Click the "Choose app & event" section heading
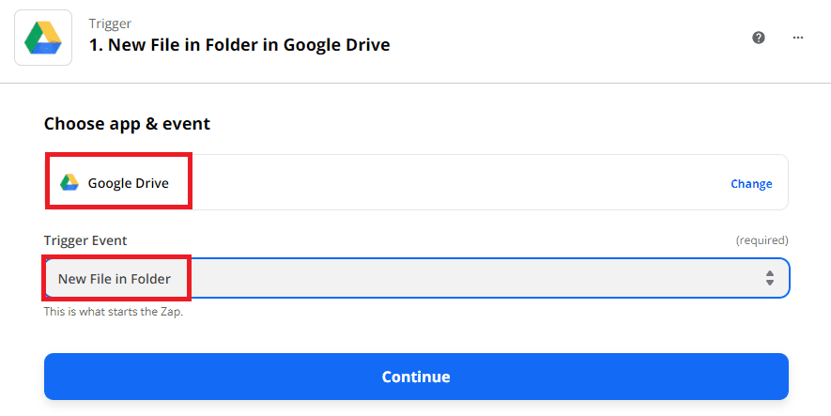The width and height of the screenshot is (831, 416). pos(127,123)
